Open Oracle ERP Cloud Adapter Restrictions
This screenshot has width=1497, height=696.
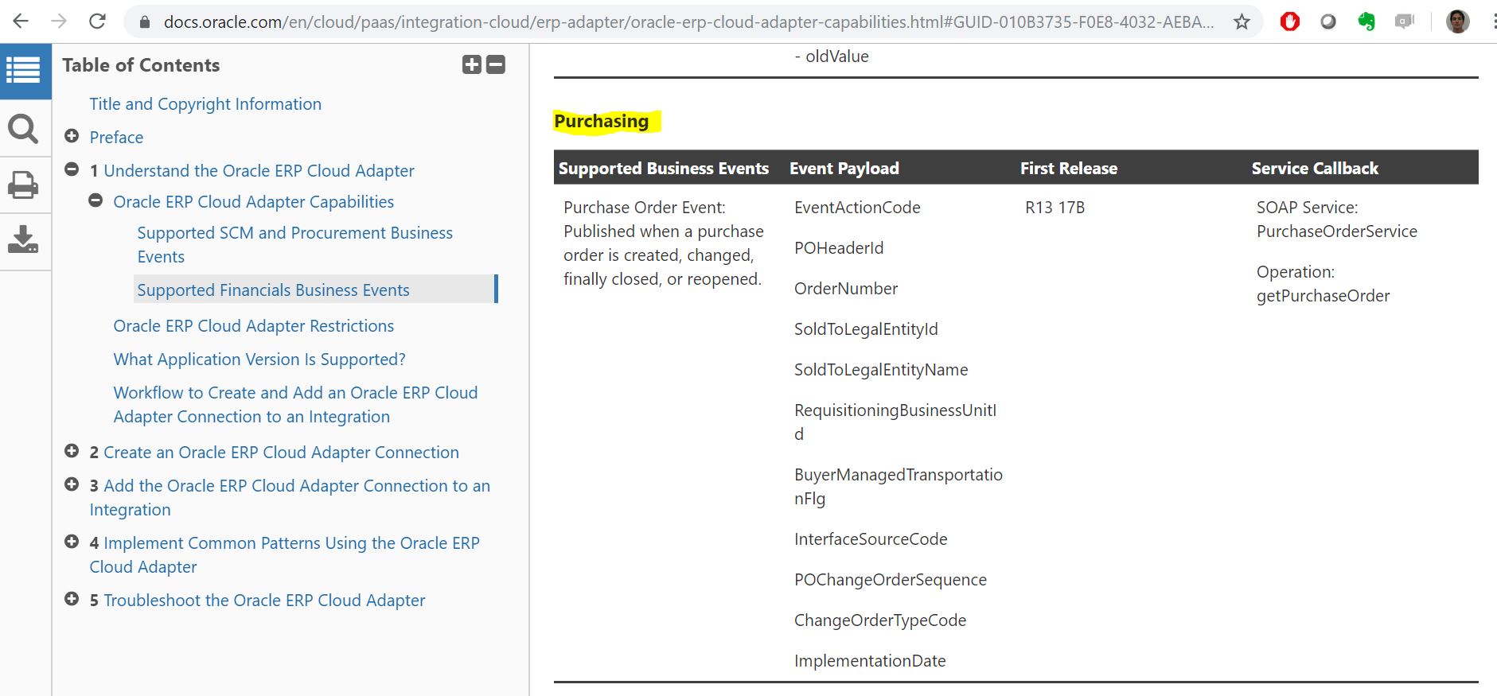pos(253,326)
